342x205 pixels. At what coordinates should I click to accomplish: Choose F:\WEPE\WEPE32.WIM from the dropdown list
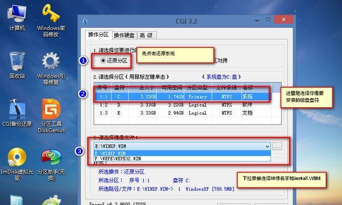tap(183, 159)
